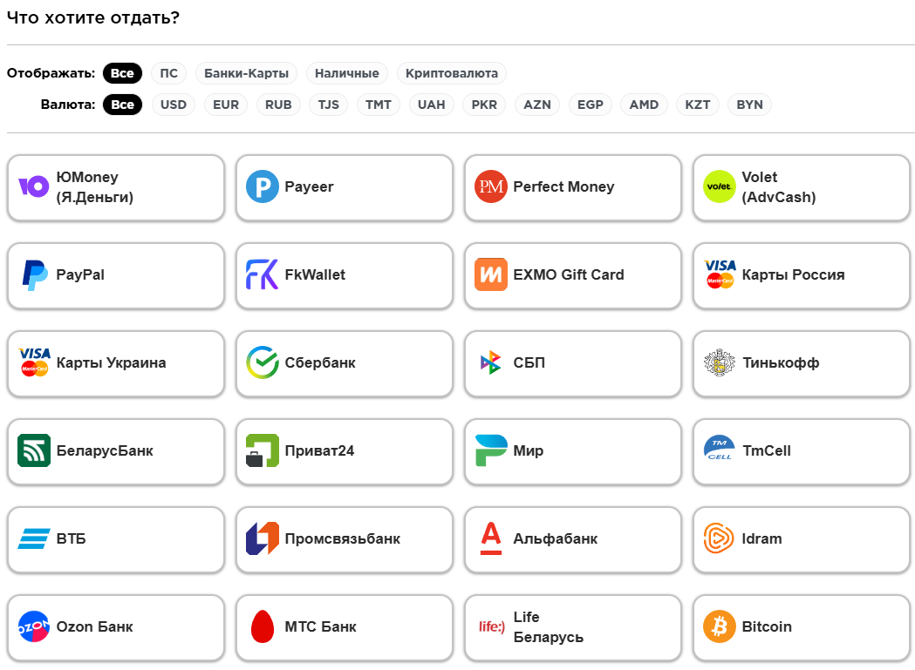
Task: Click the life:) Беларусь logo icon
Action: point(491,626)
